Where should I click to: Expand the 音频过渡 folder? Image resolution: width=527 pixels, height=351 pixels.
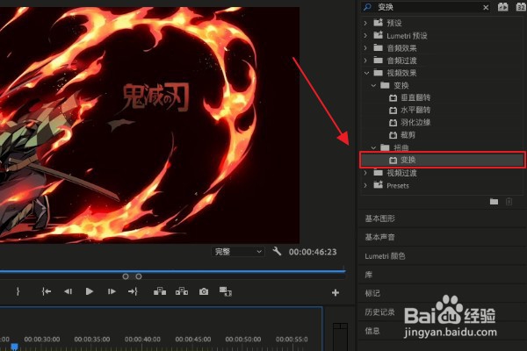pyautogui.click(x=365, y=61)
